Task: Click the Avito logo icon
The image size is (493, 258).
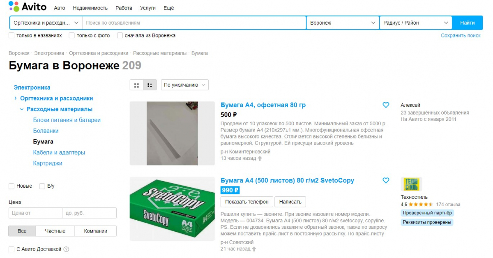Action: [14, 7]
